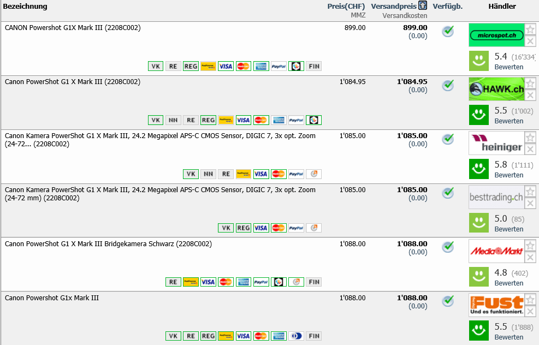Viewport: 539px width, 345px height.
Task: Click the MediaMarkt merchant logo
Action: (x=496, y=251)
